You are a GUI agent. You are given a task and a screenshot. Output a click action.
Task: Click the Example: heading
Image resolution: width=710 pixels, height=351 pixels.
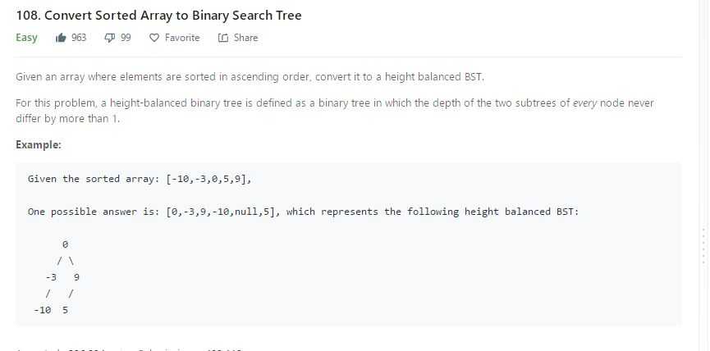(39, 144)
